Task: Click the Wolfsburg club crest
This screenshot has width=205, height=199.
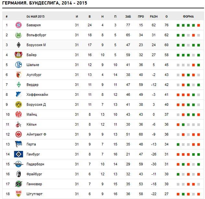Action: click(18, 35)
